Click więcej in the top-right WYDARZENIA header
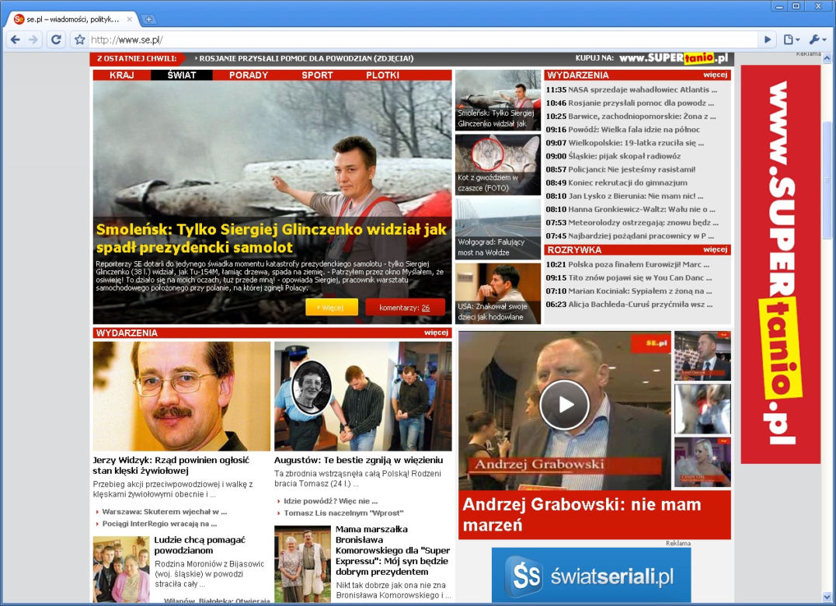The image size is (836, 606). point(715,75)
